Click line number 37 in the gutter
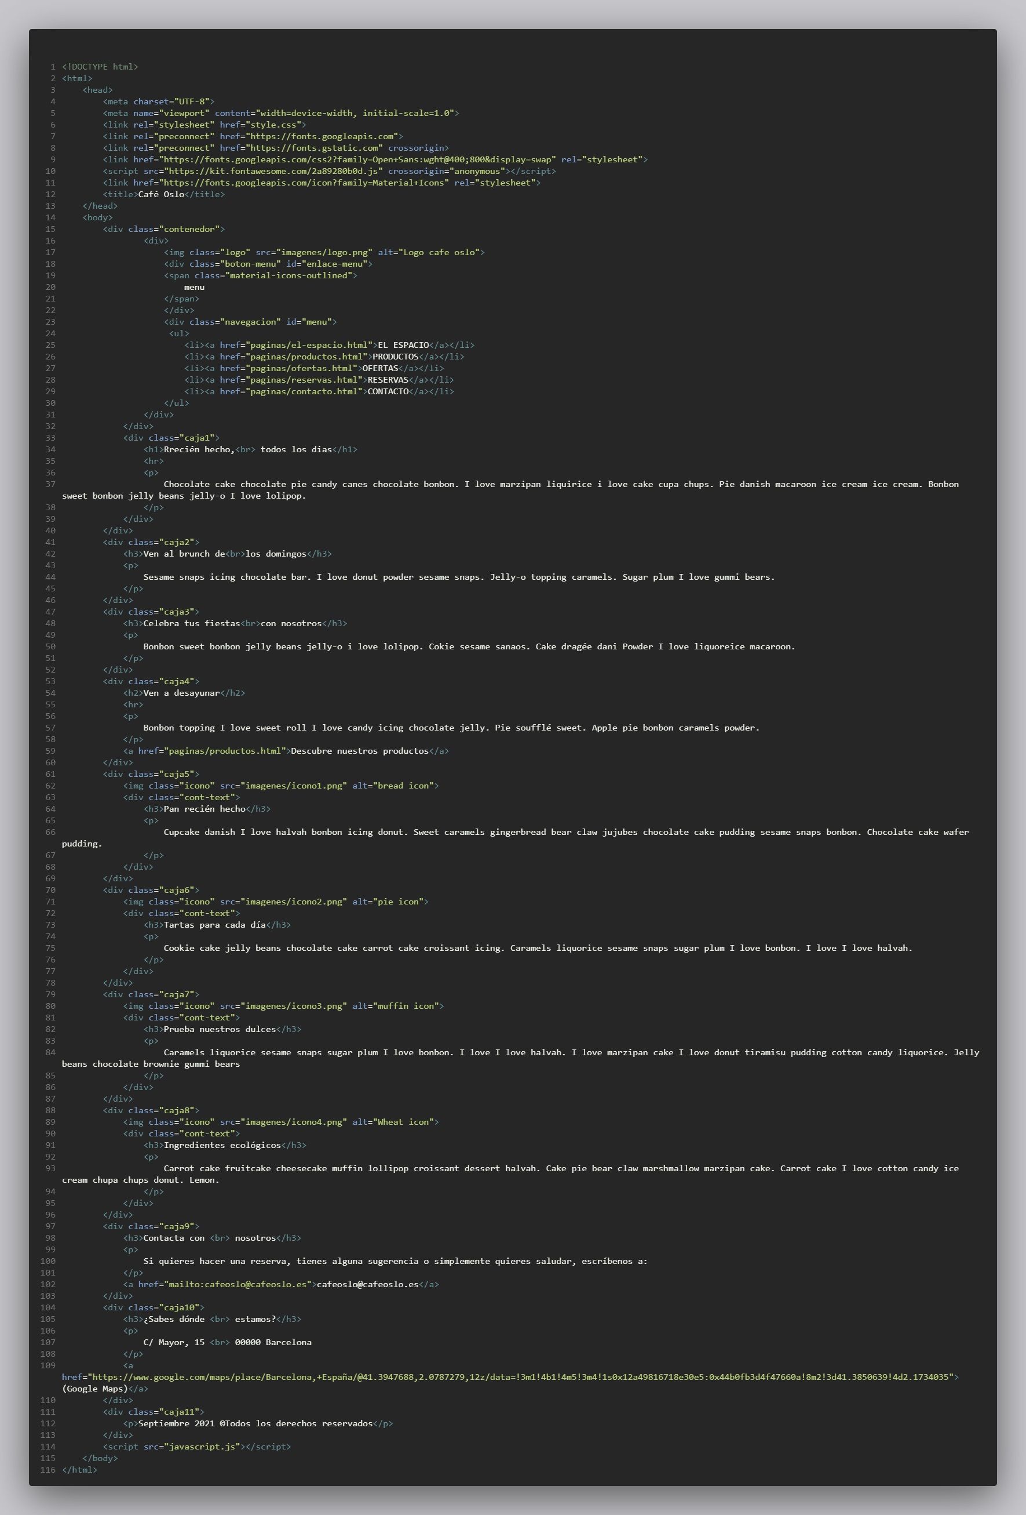1026x1515 pixels. pyautogui.click(x=50, y=484)
